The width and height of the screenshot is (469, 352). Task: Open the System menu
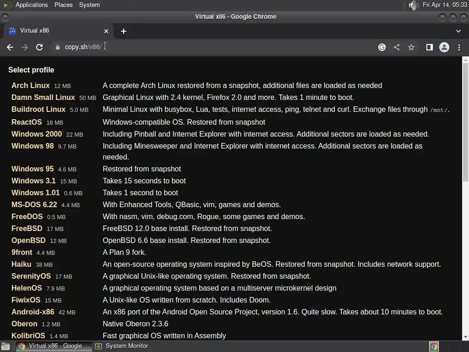(x=89, y=5)
